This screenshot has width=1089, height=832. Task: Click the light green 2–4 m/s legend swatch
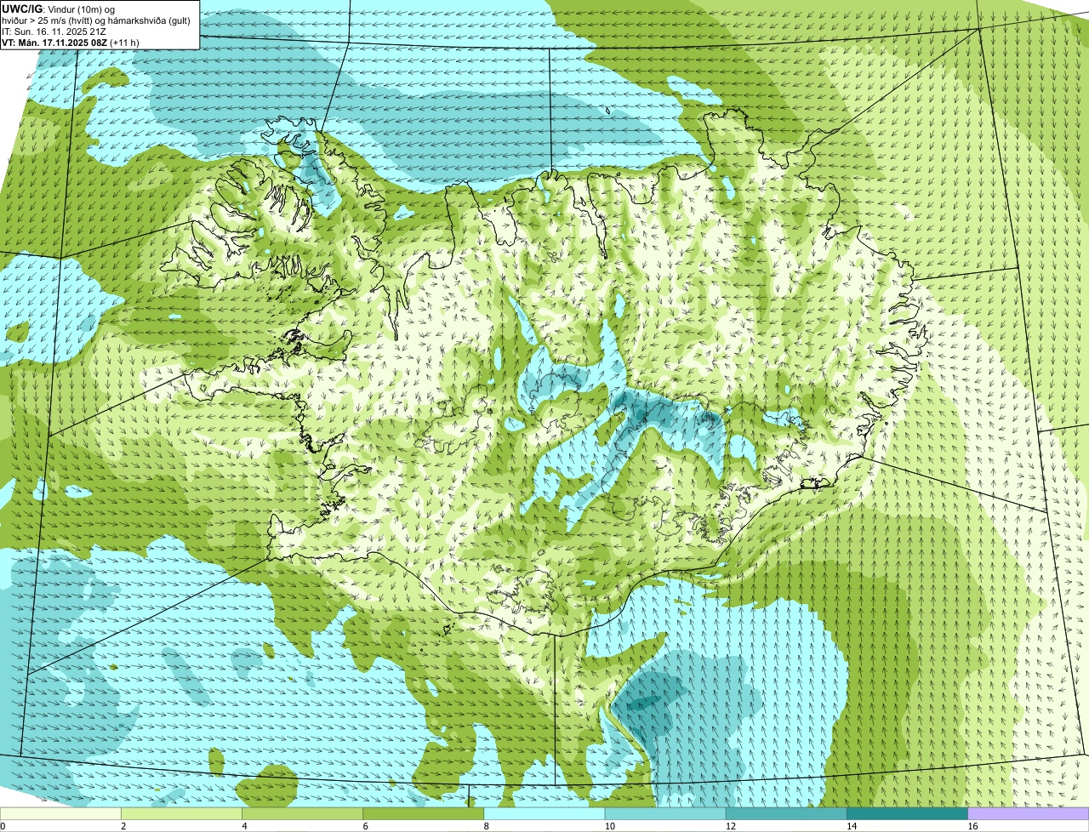pos(181,814)
